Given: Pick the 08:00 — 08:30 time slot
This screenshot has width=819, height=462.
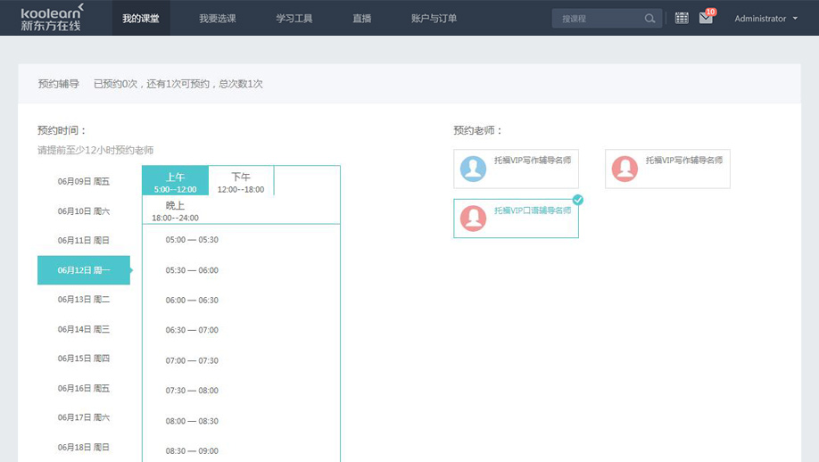Looking at the screenshot, I should (x=192, y=421).
